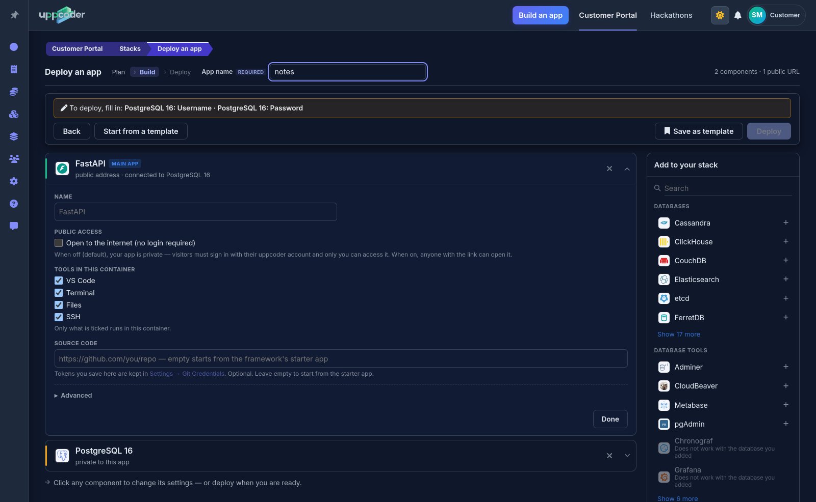
Task: Uncheck the Terminal tool
Action: pyautogui.click(x=59, y=293)
